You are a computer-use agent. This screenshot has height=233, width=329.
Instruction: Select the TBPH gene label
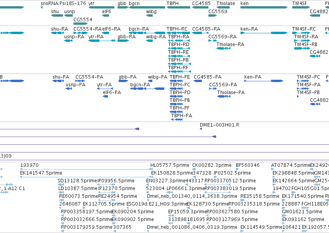[172, 3]
